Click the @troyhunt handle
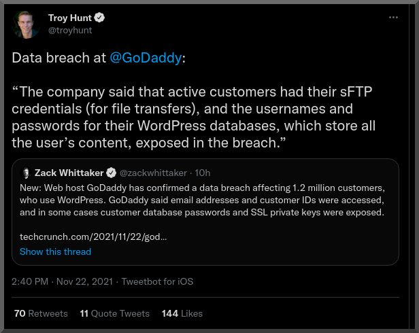Viewport: 419px width, 333px height. coord(70,30)
